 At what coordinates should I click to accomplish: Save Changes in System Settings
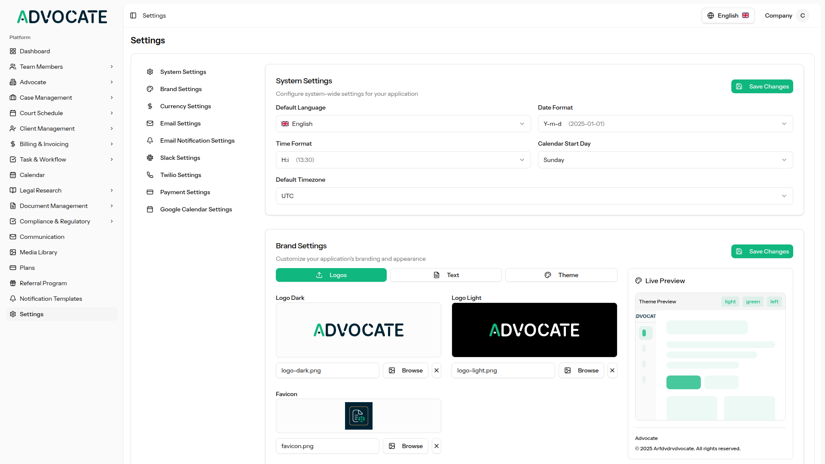(x=762, y=86)
